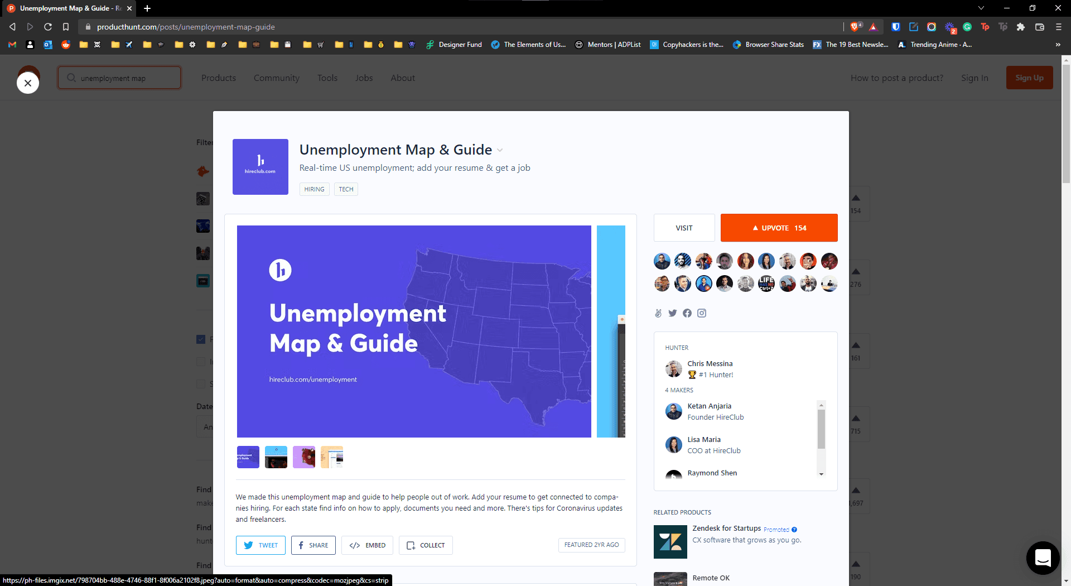
Task: Go to the Jobs nav item
Action: pos(364,78)
